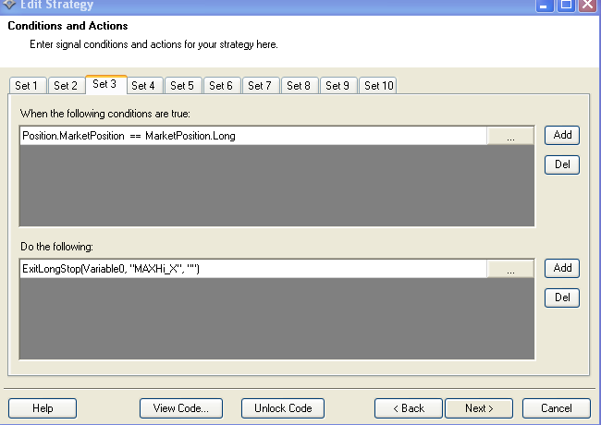Select the Set 3 tab
Screen dimensions: 601x425
click(105, 84)
